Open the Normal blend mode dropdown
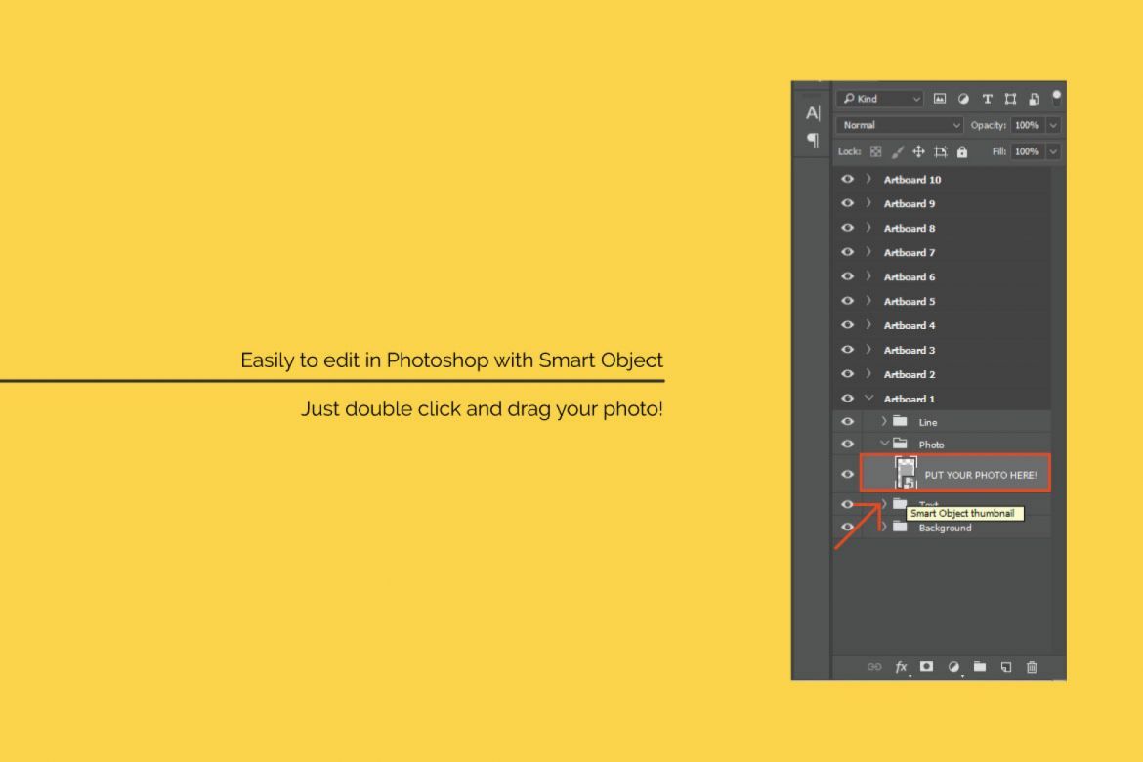The image size is (1143, 762). [x=900, y=125]
